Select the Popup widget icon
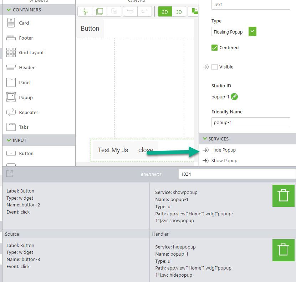Image resolution: width=296 pixels, height=282 pixels. (11, 97)
